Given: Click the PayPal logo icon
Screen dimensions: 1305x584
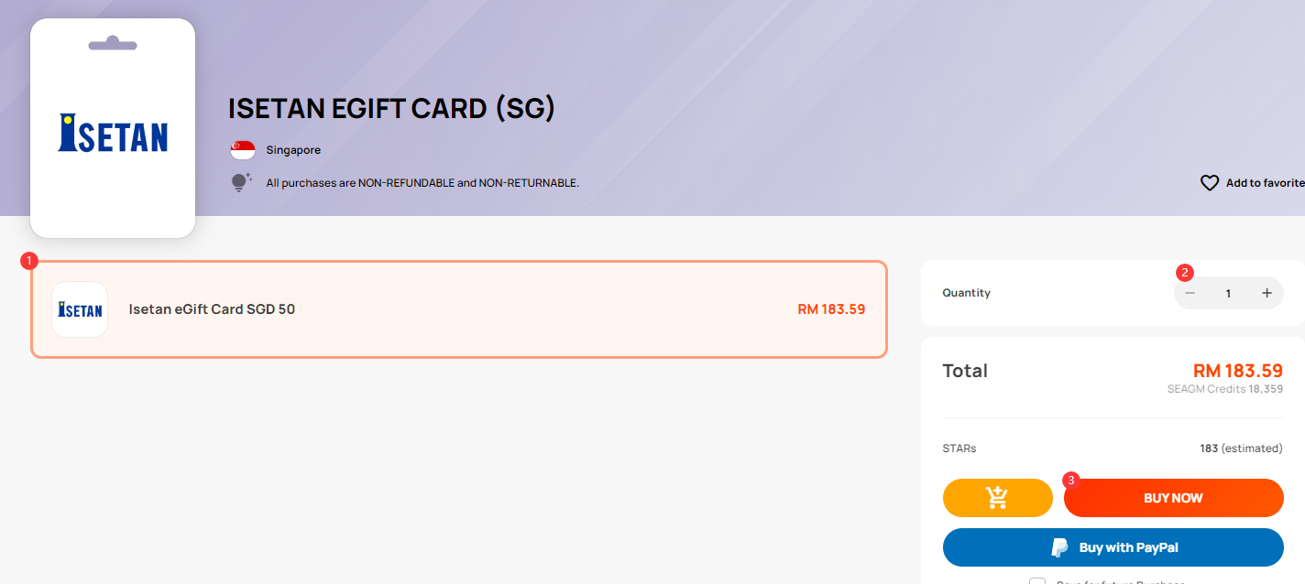Looking at the screenshot, I should click(1059, 547).
